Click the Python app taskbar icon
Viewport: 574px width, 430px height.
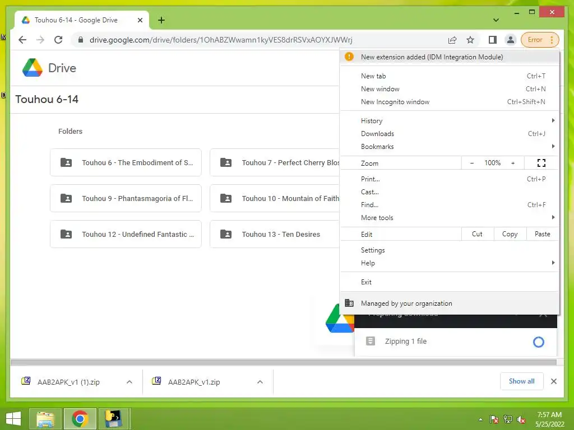pos(114,419)
